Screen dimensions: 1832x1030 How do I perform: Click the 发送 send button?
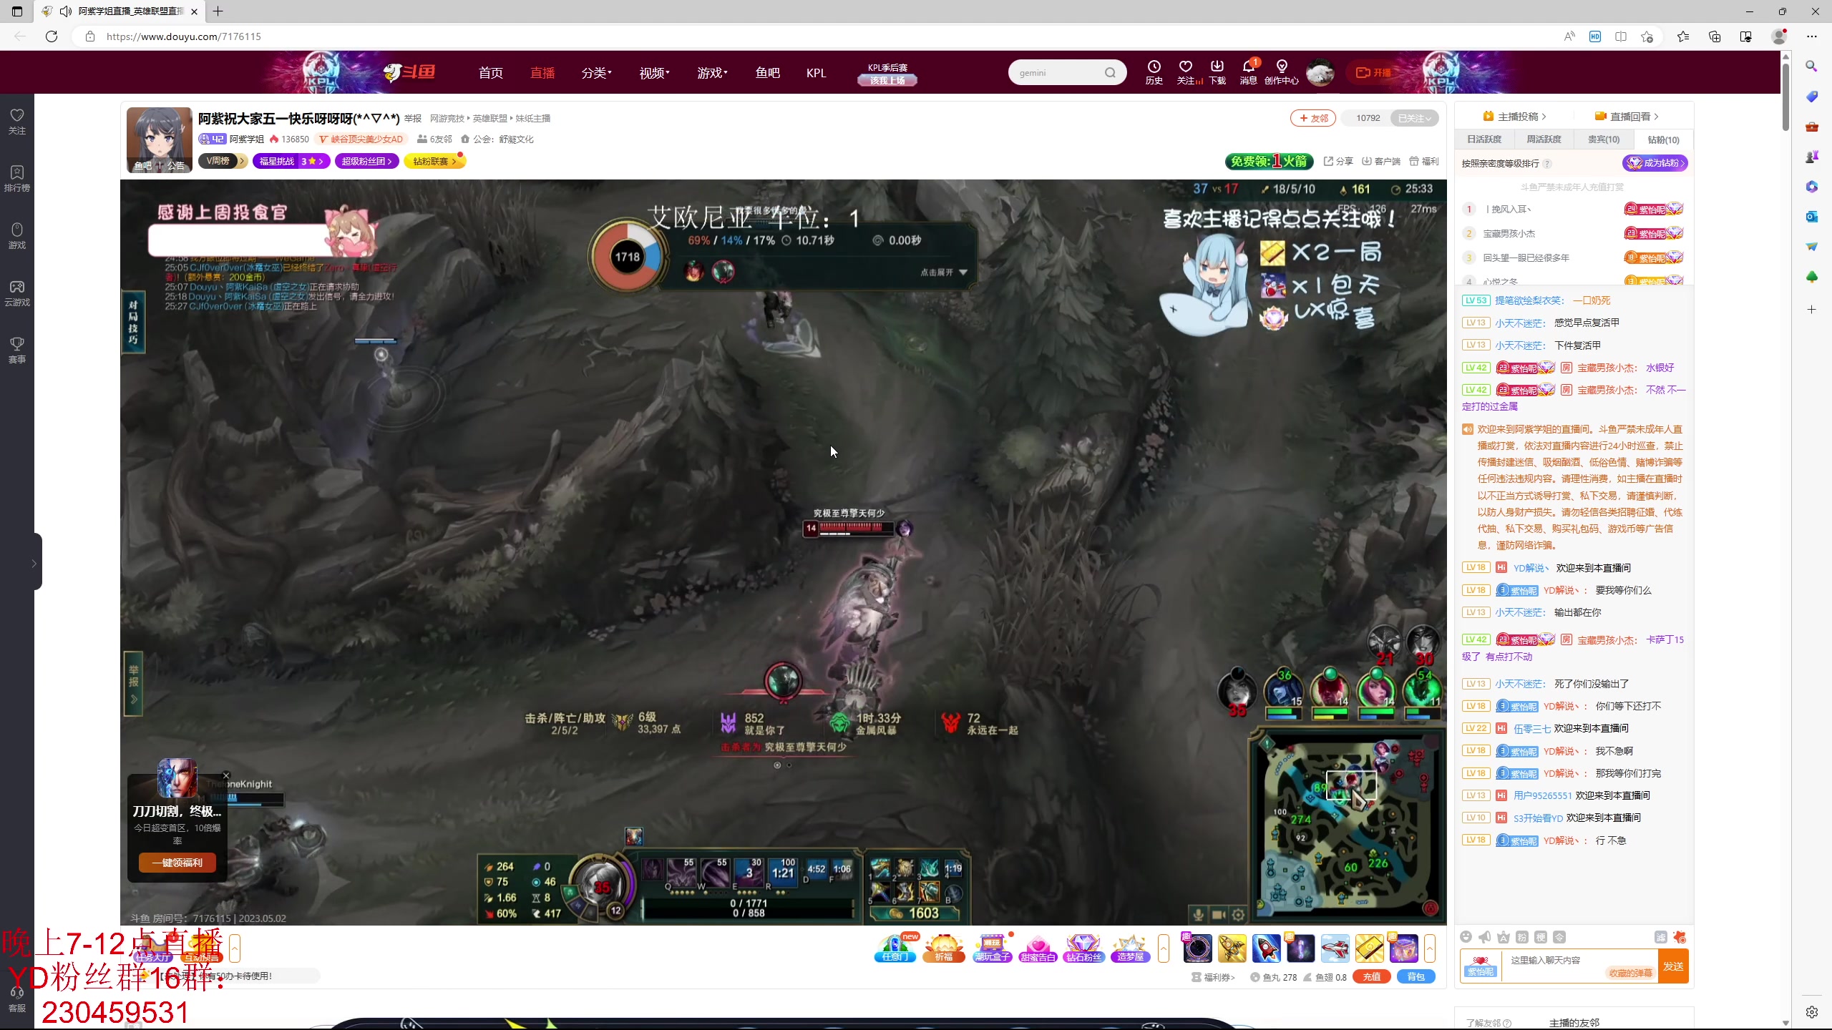coord(1673,966)
